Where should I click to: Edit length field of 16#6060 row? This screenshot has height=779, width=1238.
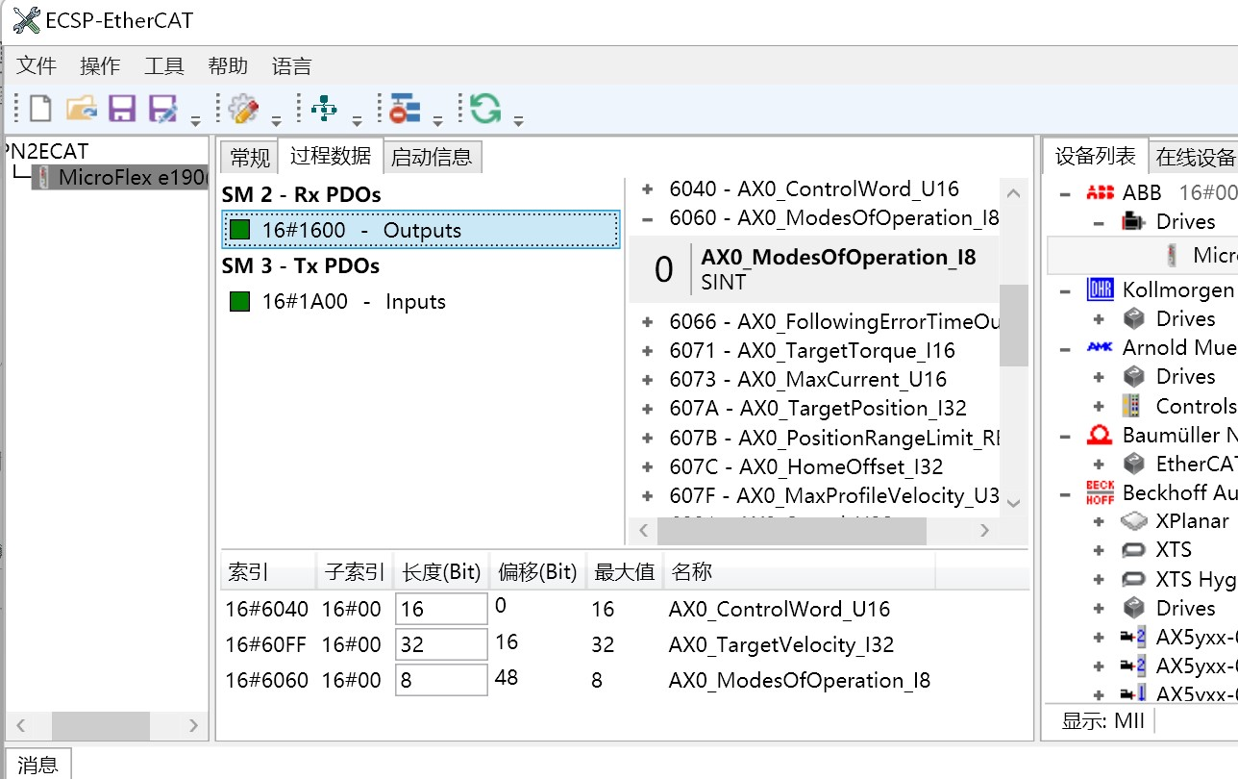click(441, 680)
